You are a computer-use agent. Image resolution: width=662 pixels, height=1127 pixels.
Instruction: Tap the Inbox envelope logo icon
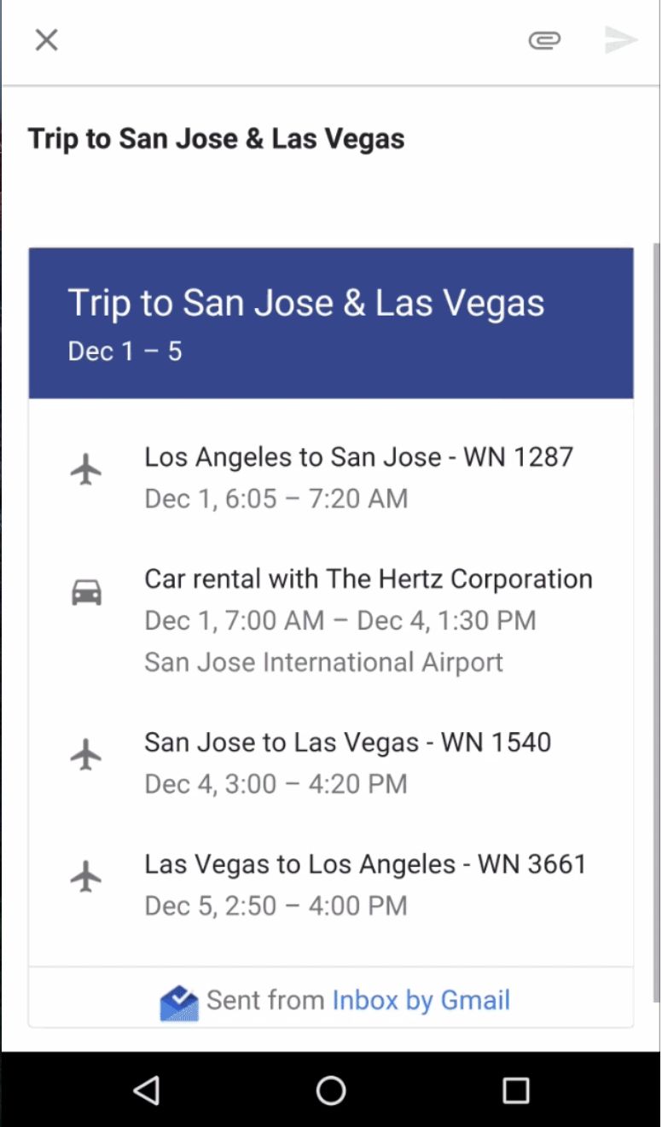[x=179, y=1002]
